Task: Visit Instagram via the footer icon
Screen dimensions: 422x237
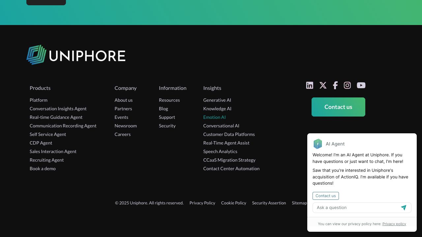Action: [347, 86]
